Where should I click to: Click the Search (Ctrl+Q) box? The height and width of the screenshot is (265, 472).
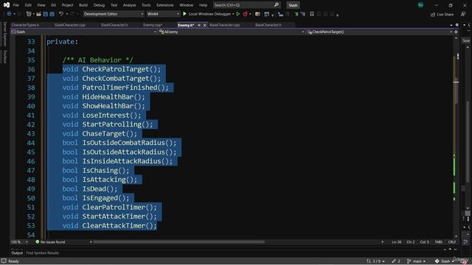(246, 5)
